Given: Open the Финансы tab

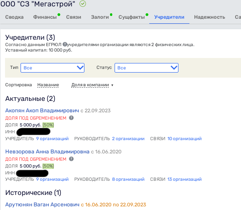Looking at the screenshot, I should click(45, 17).
